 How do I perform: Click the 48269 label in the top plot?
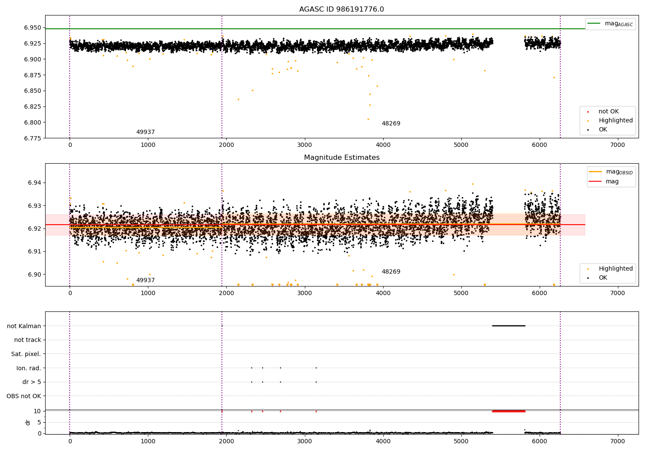click(391, 124)
